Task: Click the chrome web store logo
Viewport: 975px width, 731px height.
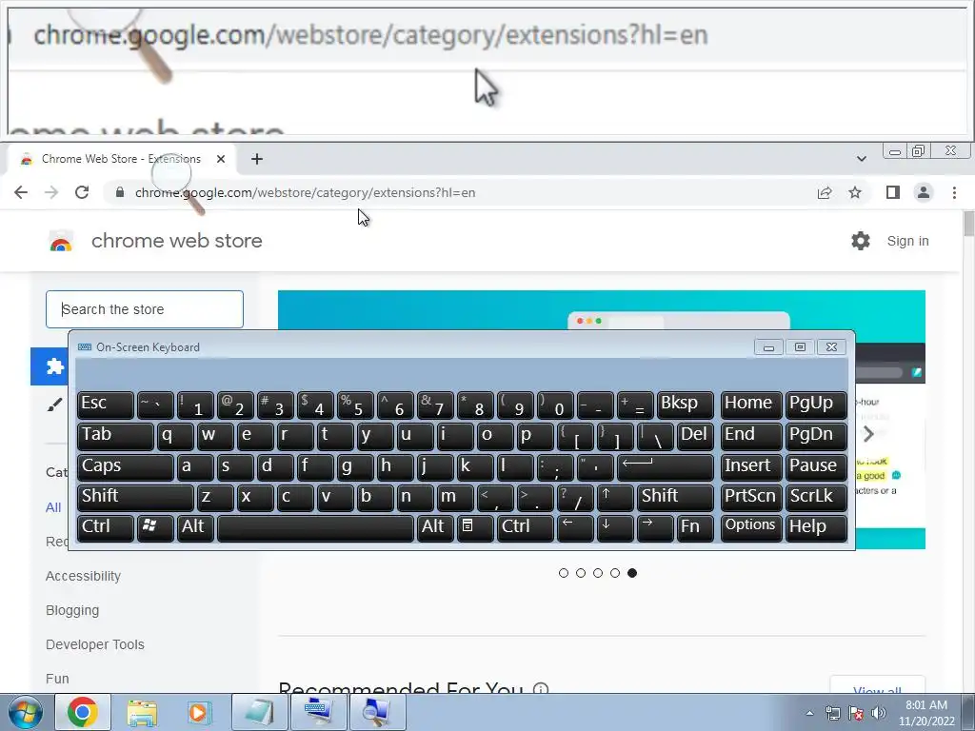Action: (x=61, y=241)
